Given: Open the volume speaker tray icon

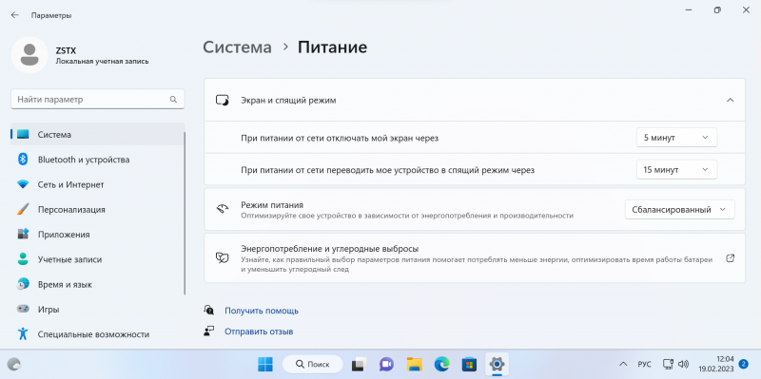Looking at the screenshot, I should pyautogui.click(x=684, y=364).
